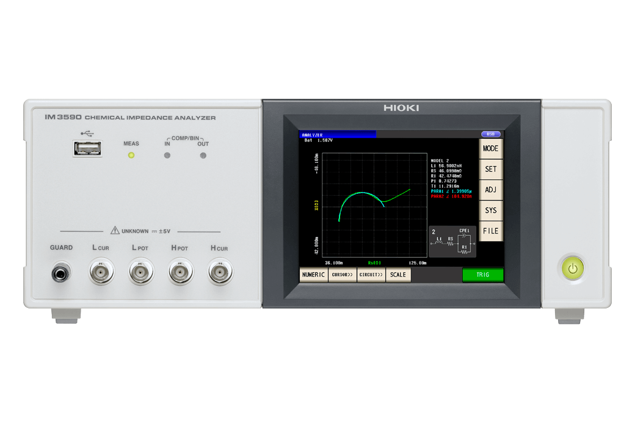The image size is (635, 423).
Task: Click the UNKNOWN ±5V label
Action: point(146,232)
